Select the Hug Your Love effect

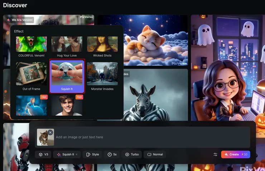tap(67, 47)
